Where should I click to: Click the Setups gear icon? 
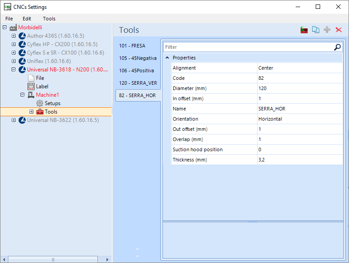pos(40,103)
